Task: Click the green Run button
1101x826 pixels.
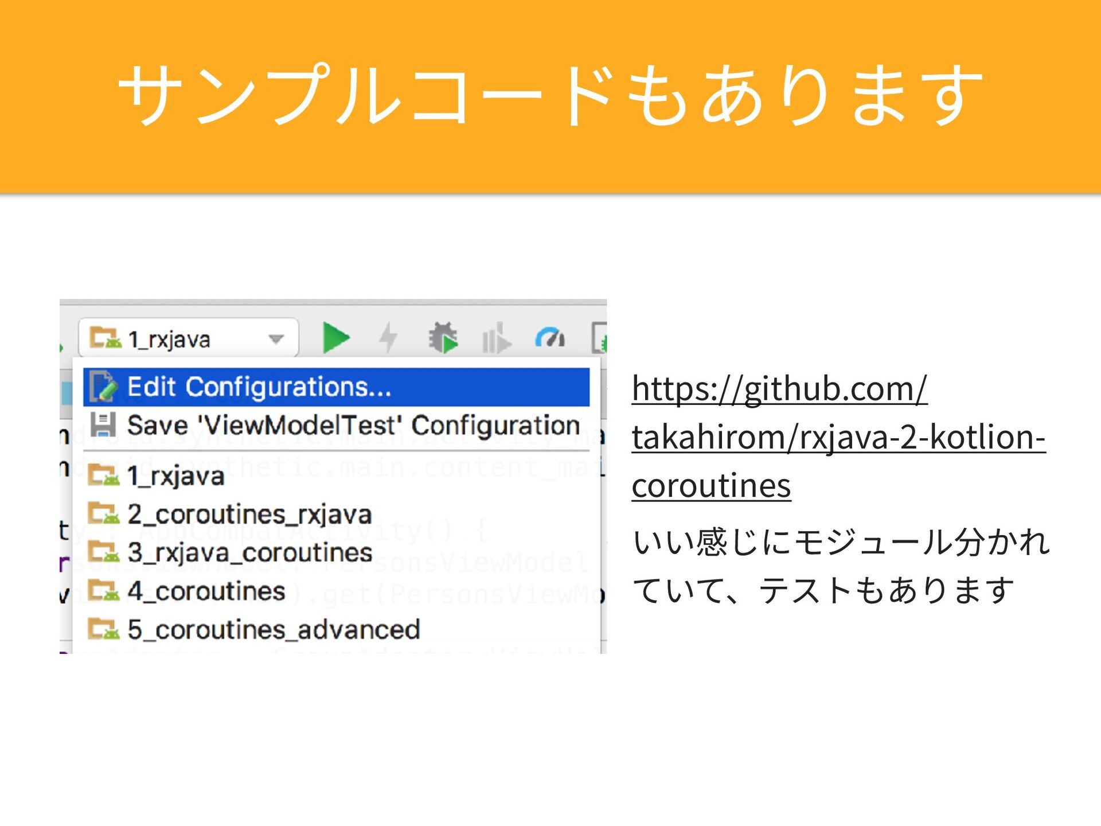Action: (336, 338)
